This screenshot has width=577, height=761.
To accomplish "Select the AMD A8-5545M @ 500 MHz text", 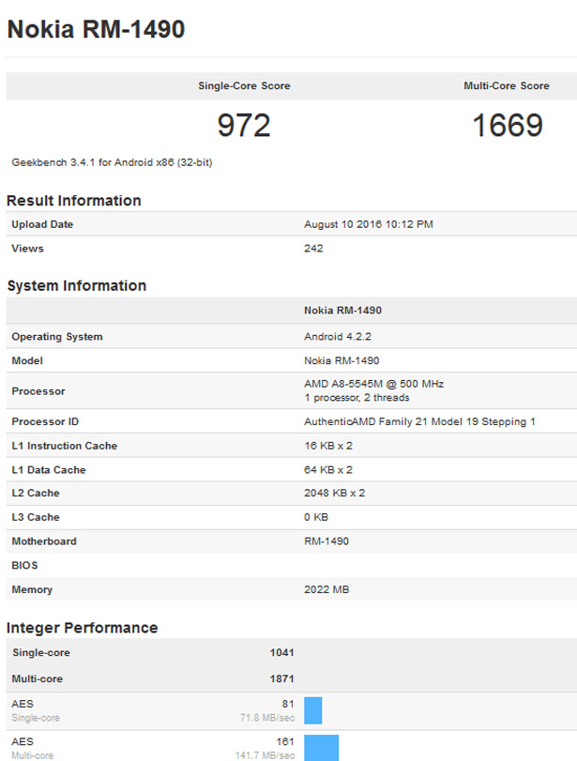I will pos(374,384).
